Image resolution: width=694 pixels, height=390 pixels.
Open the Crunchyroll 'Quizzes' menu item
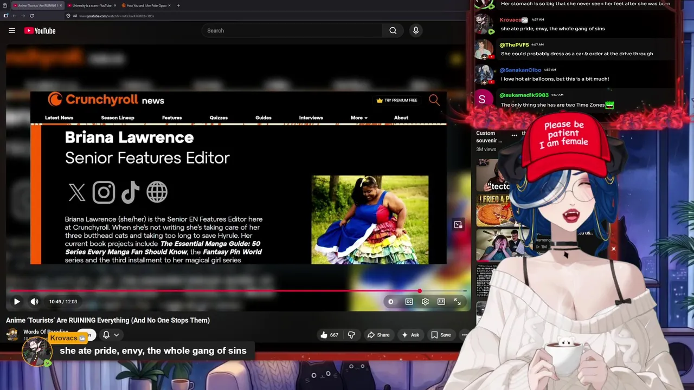coord(219,118)
